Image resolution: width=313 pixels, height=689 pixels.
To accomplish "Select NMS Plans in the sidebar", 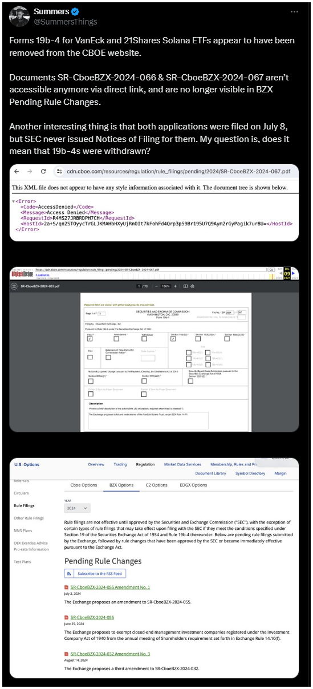I will tap(23, 530).
